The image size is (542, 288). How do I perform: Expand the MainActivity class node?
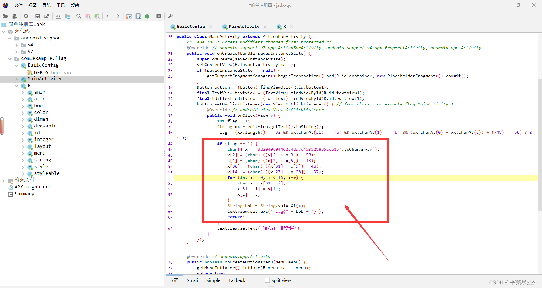(16, 79)
